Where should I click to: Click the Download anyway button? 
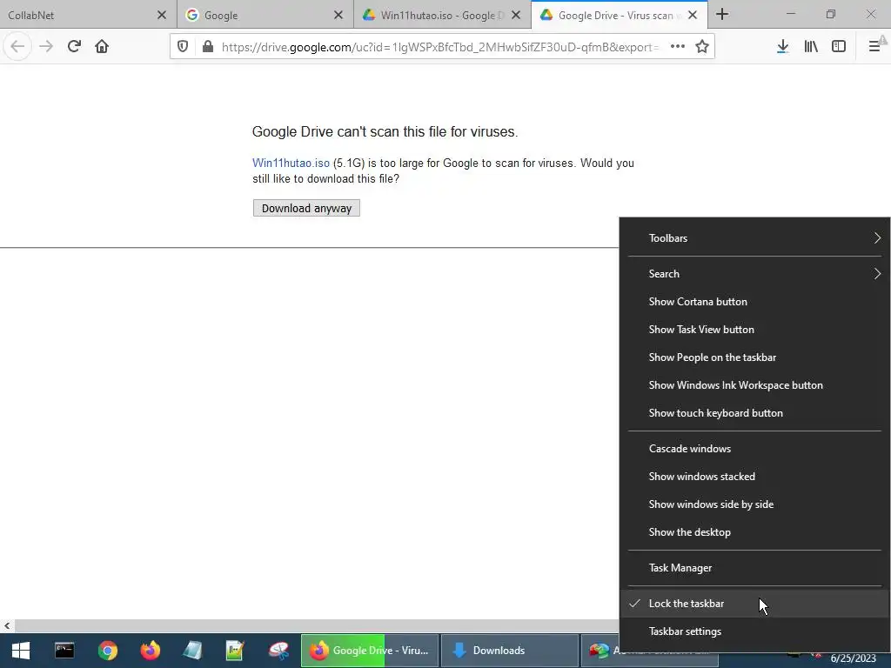click(x=306, y=209)
